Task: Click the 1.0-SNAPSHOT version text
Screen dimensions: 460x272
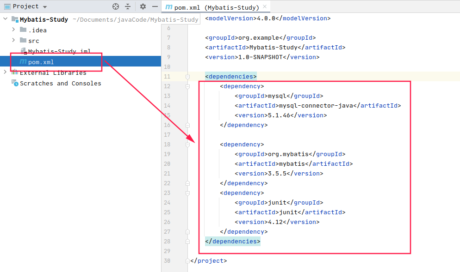Action: [x=261, y=57]
